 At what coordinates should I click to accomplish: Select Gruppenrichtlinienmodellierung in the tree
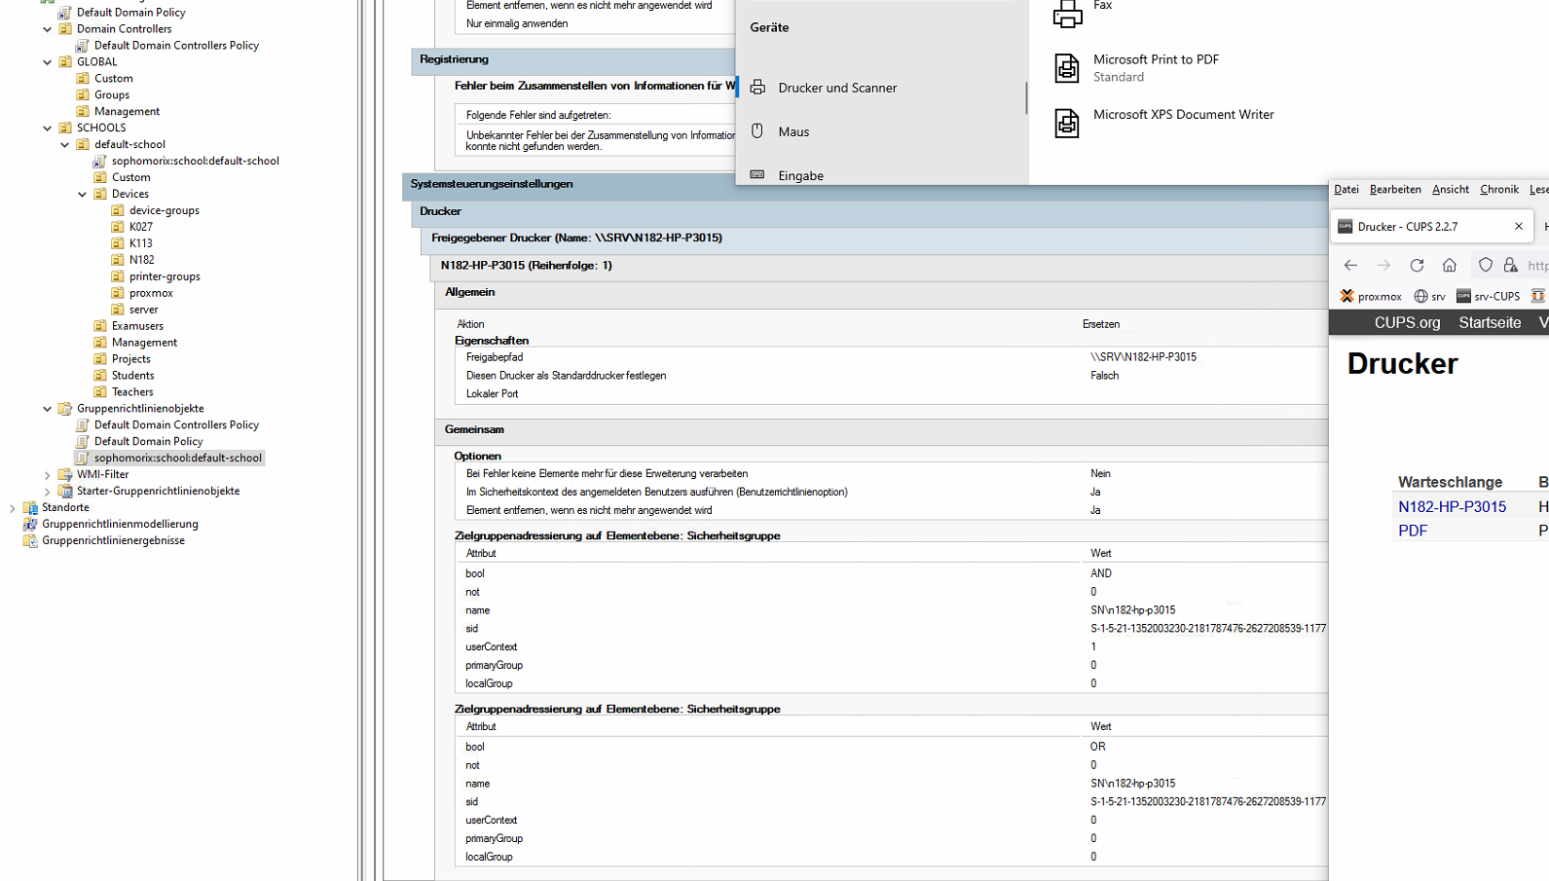click(x=120, y=524)
